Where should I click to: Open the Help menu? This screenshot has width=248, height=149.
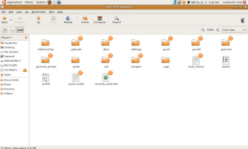coord(60,12)
